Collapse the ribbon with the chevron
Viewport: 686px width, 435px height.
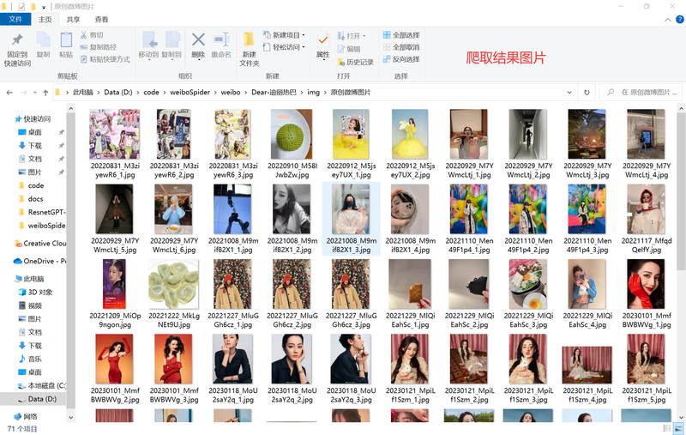coord(668,20)
